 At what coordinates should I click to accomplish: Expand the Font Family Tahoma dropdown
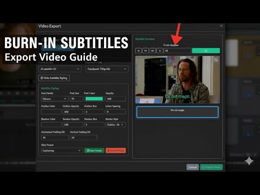click(x=55, y=99)
